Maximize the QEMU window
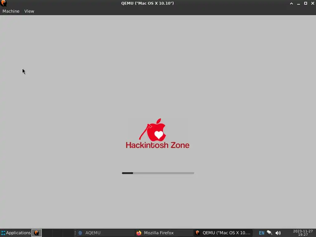This screenshot has width=316, height=237. point(306,3)
